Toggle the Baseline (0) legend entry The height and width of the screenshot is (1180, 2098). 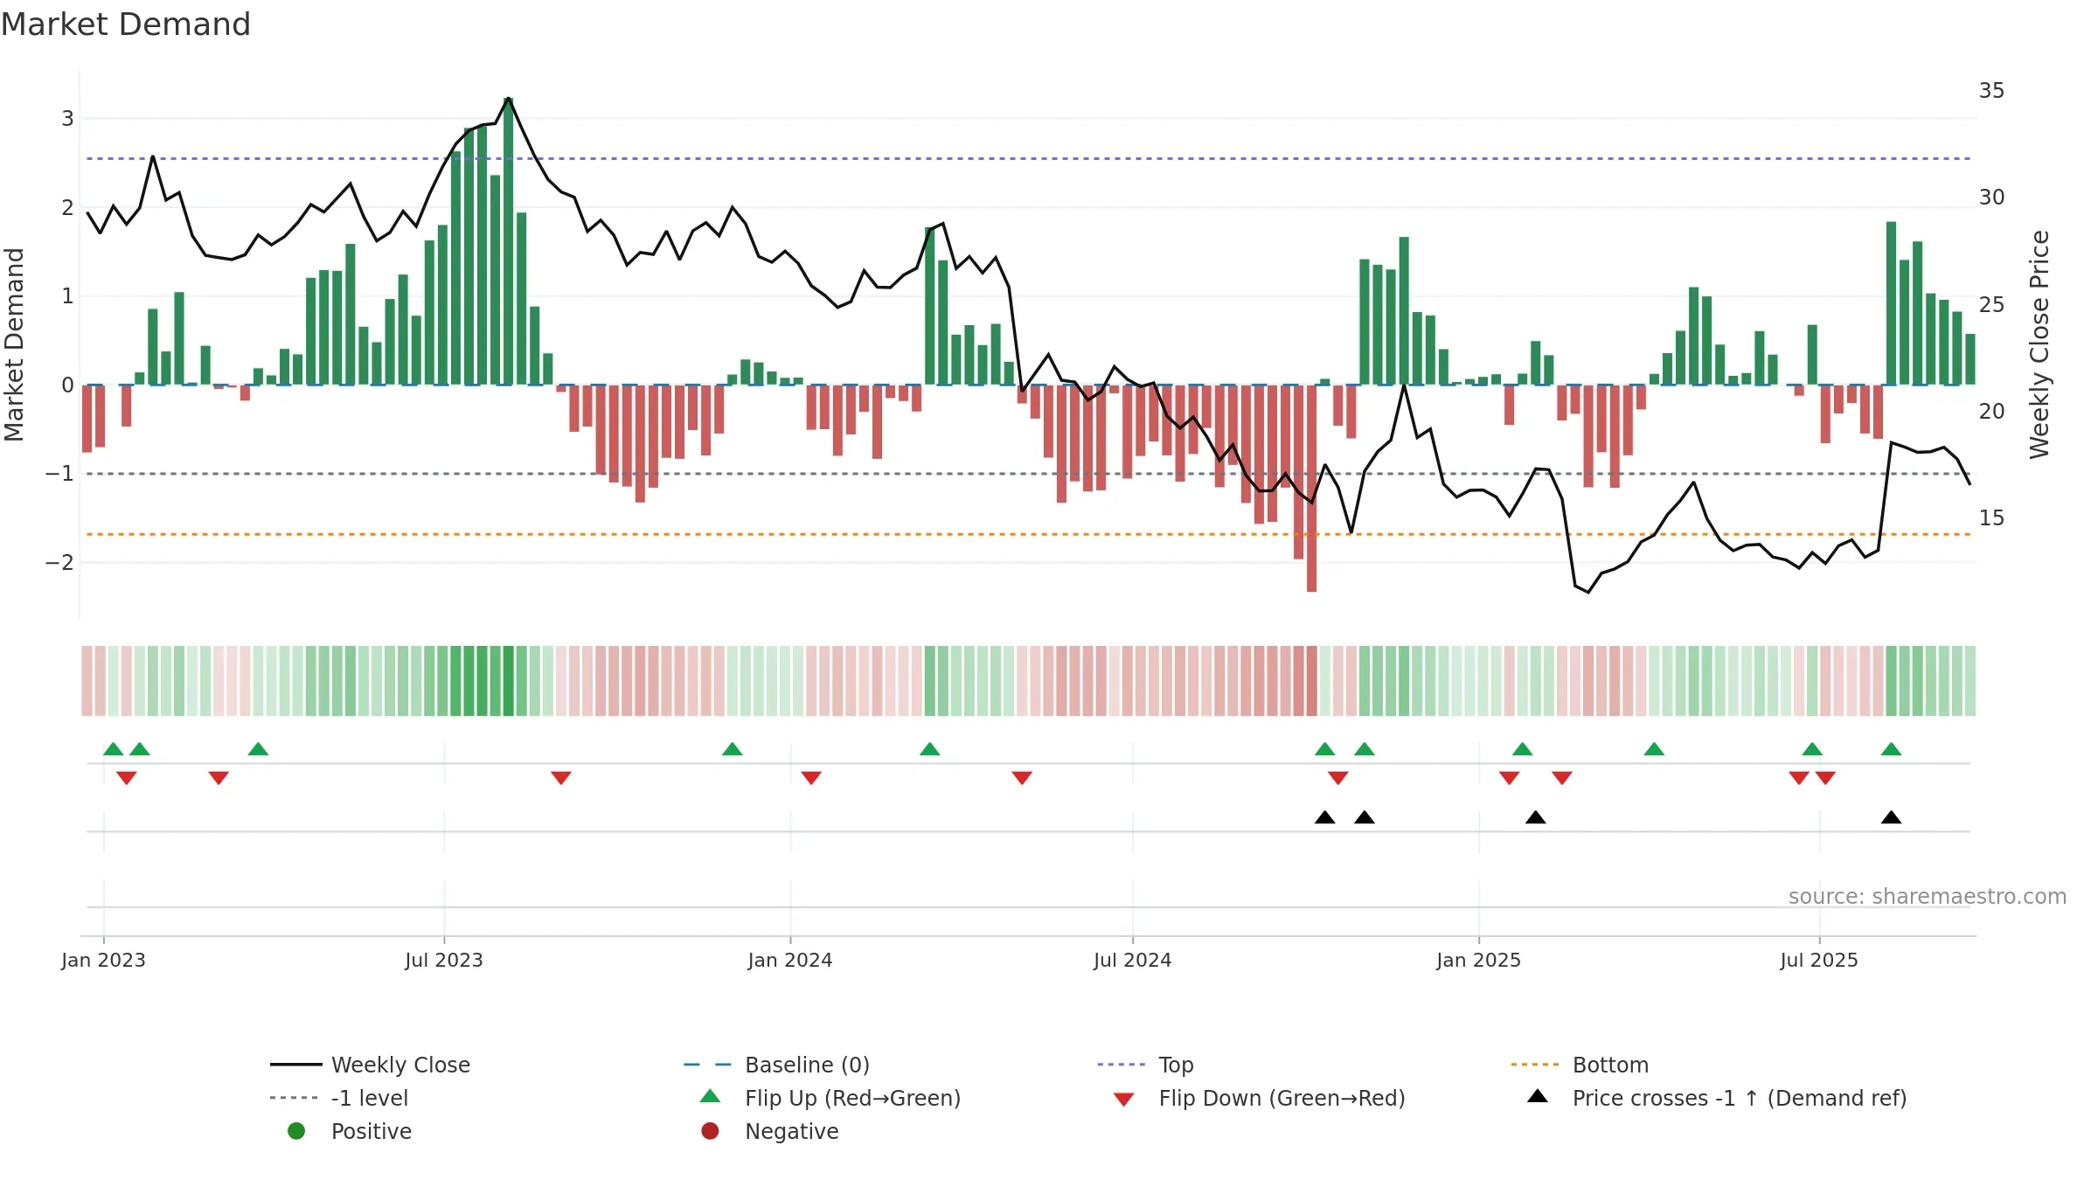776,1065
